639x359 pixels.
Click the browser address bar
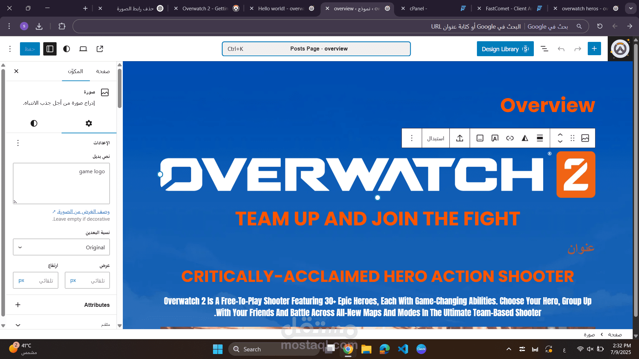330,26
